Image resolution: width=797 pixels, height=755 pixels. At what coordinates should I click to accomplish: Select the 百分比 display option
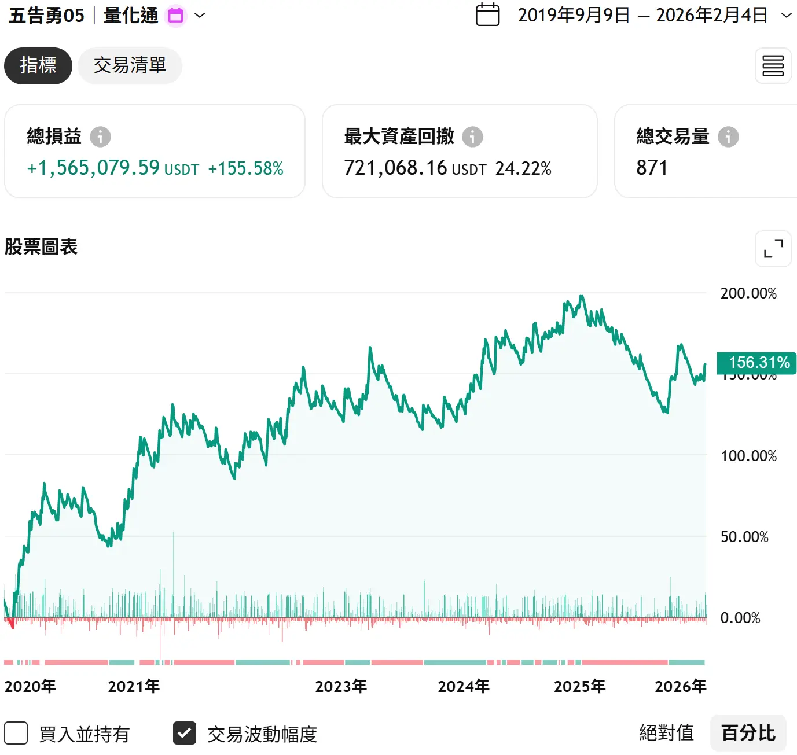(748, 733)
